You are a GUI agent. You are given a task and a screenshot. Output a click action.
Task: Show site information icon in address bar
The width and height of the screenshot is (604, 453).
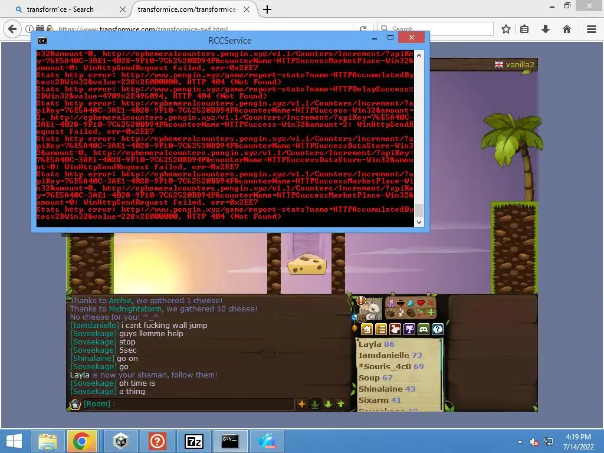click(x=29, y=29)
